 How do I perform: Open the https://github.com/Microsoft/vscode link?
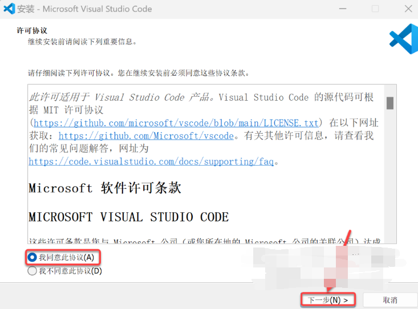[146, 136]
